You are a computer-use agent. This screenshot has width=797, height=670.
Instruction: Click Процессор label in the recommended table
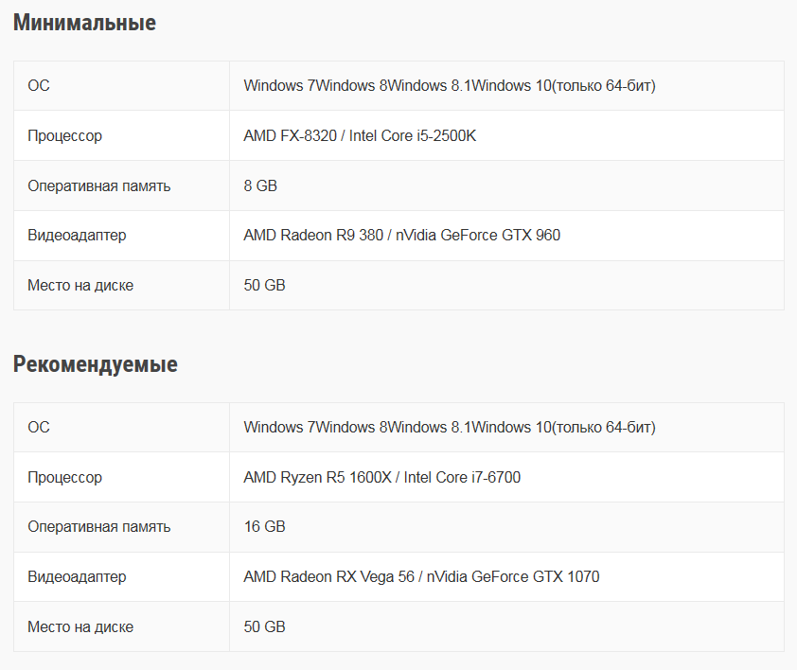[x=64, y=478]
